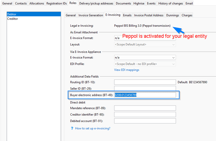The height and width of the screenshot is (141, 216).
Task: Open the History of changes tab
Action: tap(171, 4)
